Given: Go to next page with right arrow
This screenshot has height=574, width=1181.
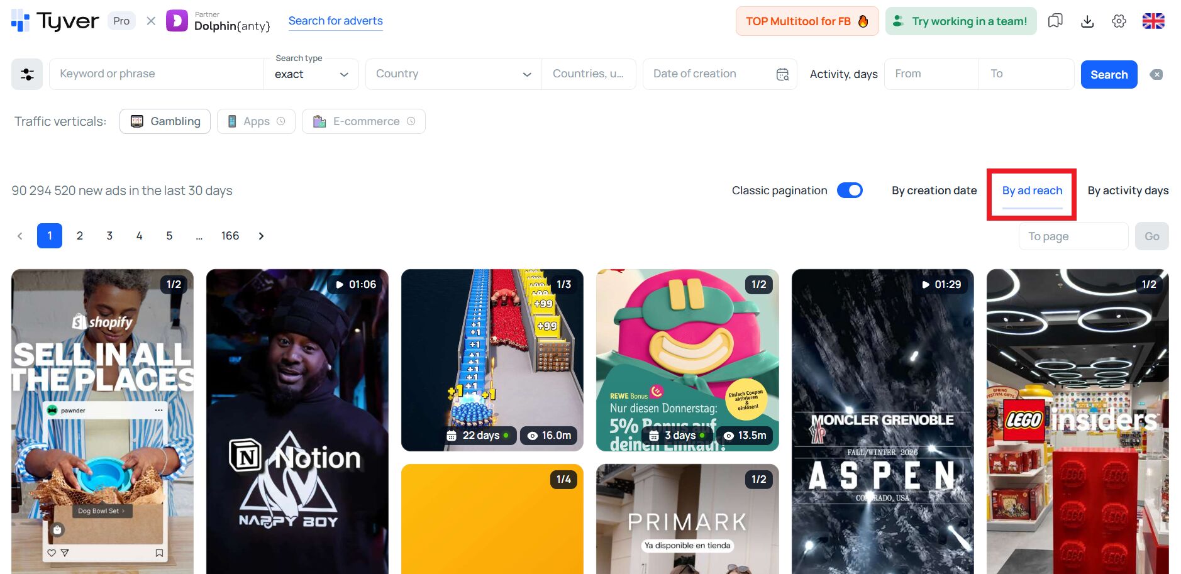Looking at the screenshot, I should coord(261,236).
